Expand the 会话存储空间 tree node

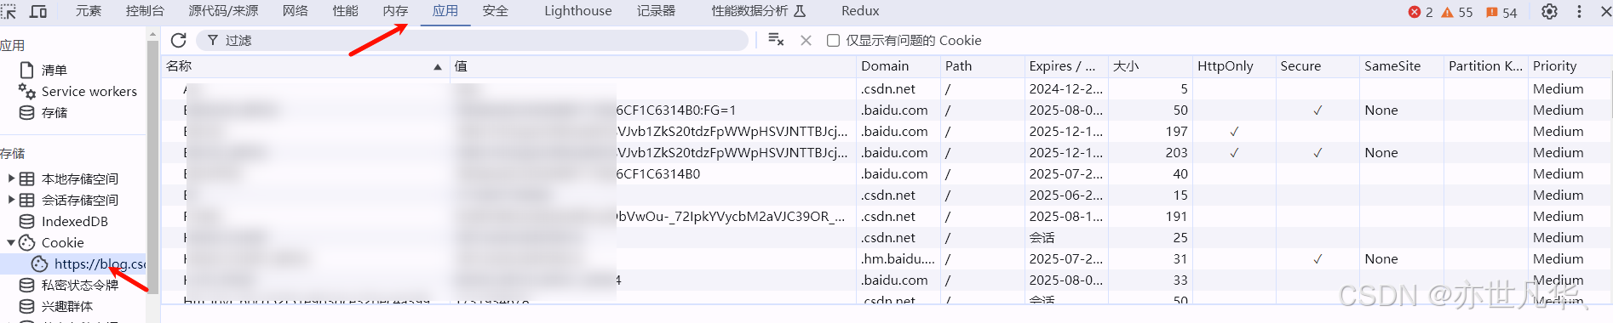click(x=11, y=200)
